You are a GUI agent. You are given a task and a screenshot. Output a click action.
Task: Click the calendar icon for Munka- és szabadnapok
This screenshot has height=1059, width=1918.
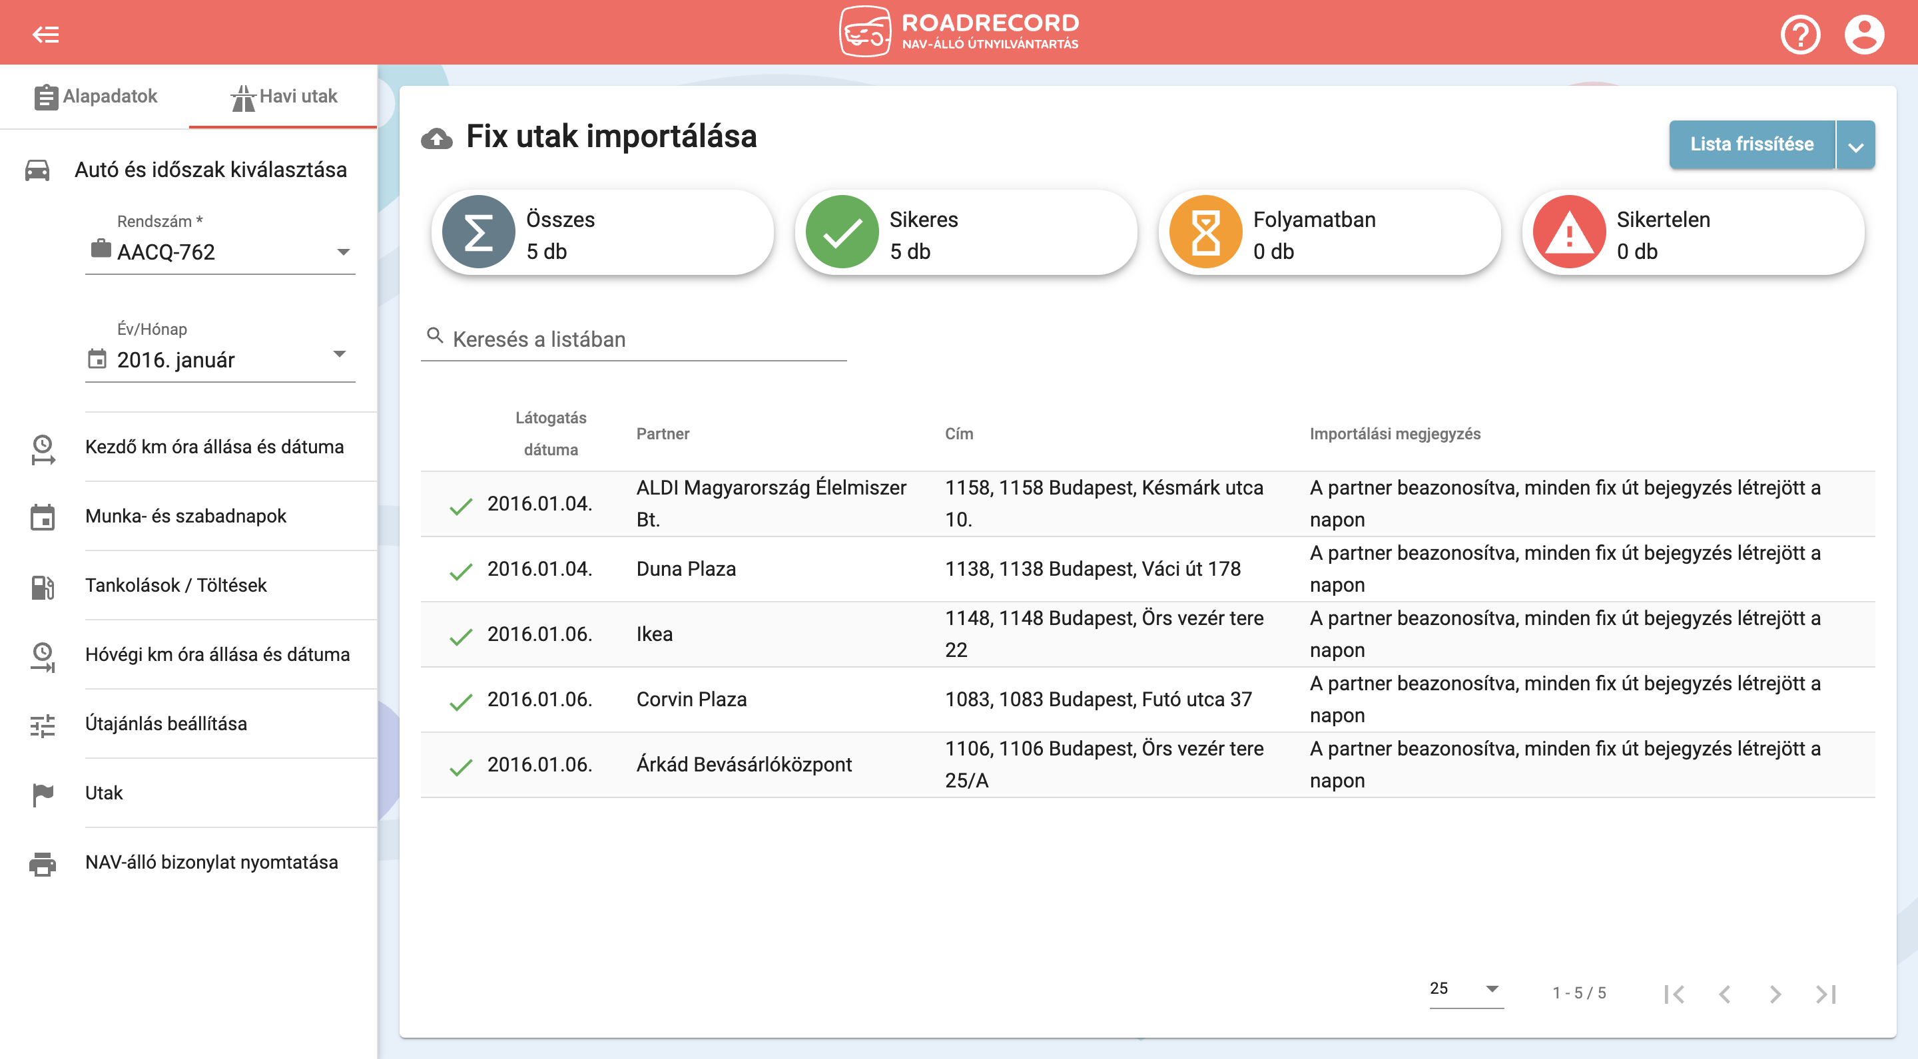click(x=43, y=517)
